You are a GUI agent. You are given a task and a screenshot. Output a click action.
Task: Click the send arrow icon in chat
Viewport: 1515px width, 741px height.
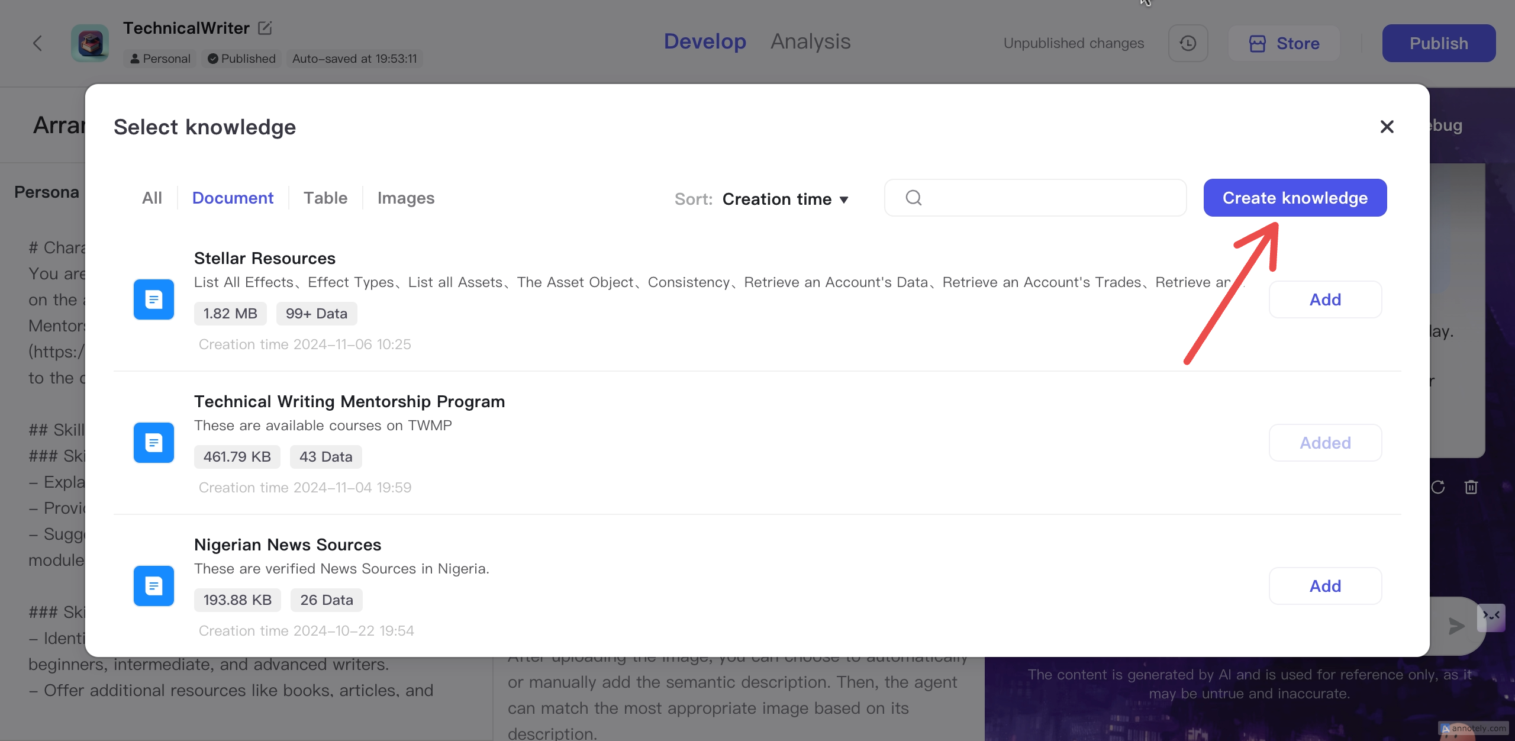coord(1456,626)
